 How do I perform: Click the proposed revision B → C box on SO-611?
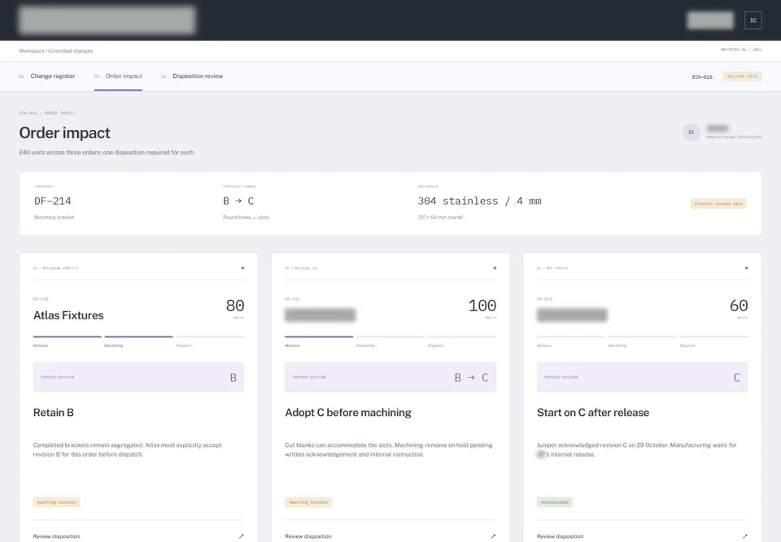point(390,377)
